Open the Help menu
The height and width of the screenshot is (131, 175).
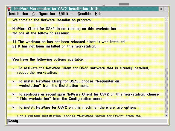[98, 14]
